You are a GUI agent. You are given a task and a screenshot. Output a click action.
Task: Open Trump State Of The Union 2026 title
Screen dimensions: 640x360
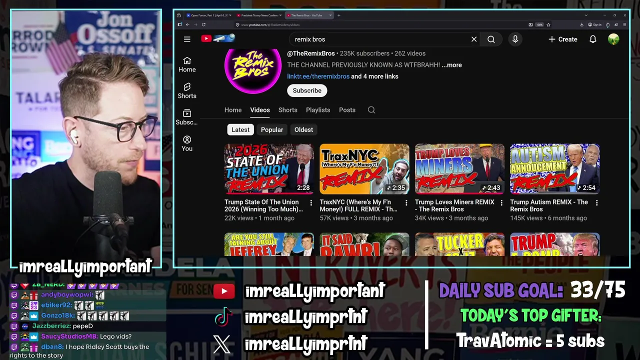(264, 205)
